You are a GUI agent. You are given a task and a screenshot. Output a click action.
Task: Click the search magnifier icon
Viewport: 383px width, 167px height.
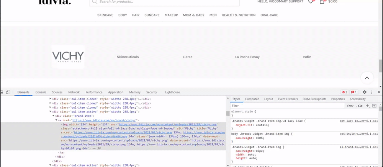click(94, 2)
